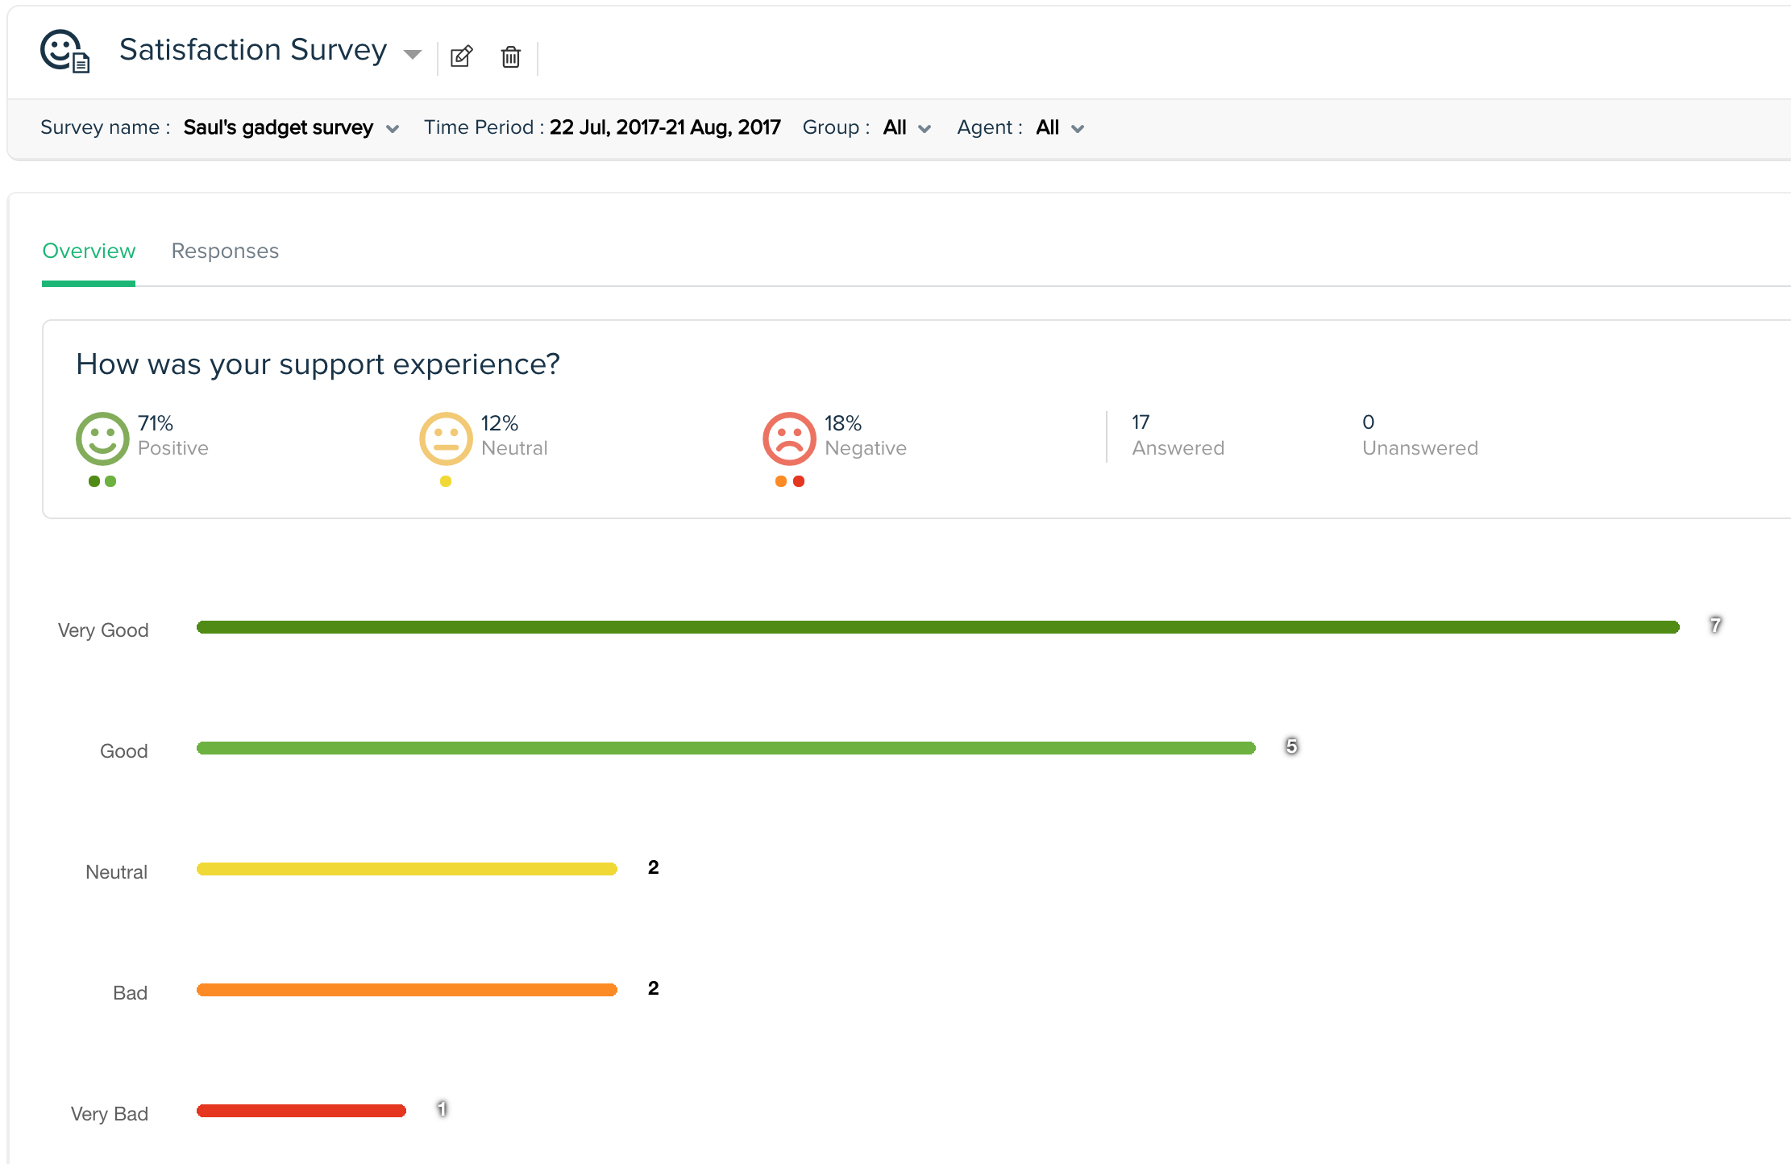1791x1164 pixels.
Task: Click the time period date range
Action: click(664, 127)
